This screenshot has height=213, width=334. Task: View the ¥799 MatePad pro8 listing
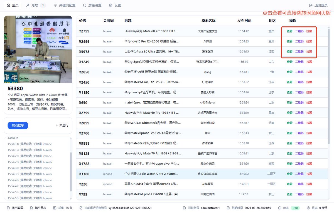click(x=290, y=194)
